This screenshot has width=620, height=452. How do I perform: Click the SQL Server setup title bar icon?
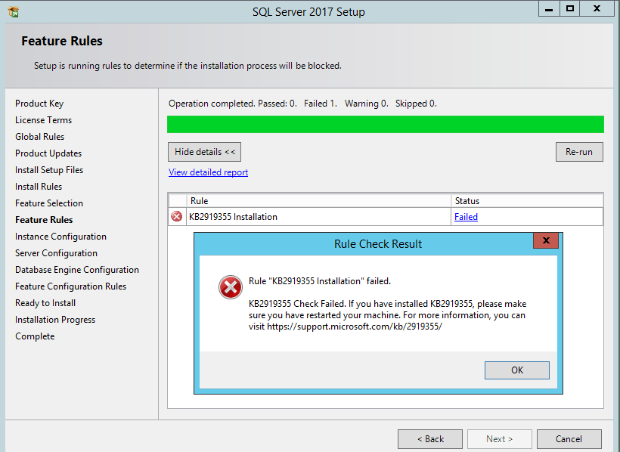point(13,12)
